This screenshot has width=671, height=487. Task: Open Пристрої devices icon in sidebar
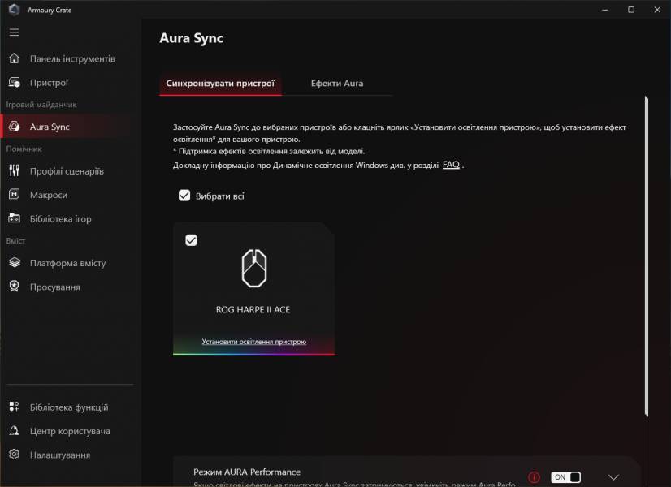[x=14, y=83]
